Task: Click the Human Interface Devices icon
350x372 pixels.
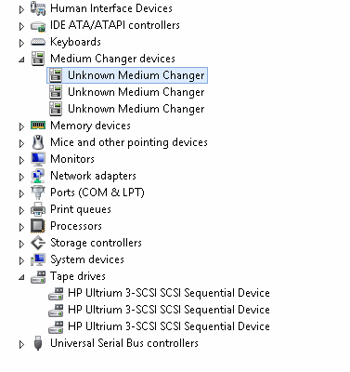Action: point(38,8)
